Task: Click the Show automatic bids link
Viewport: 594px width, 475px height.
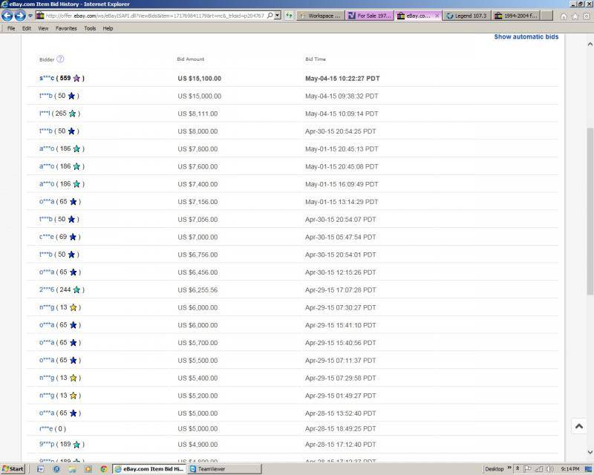Action: (x=526, y=36)
